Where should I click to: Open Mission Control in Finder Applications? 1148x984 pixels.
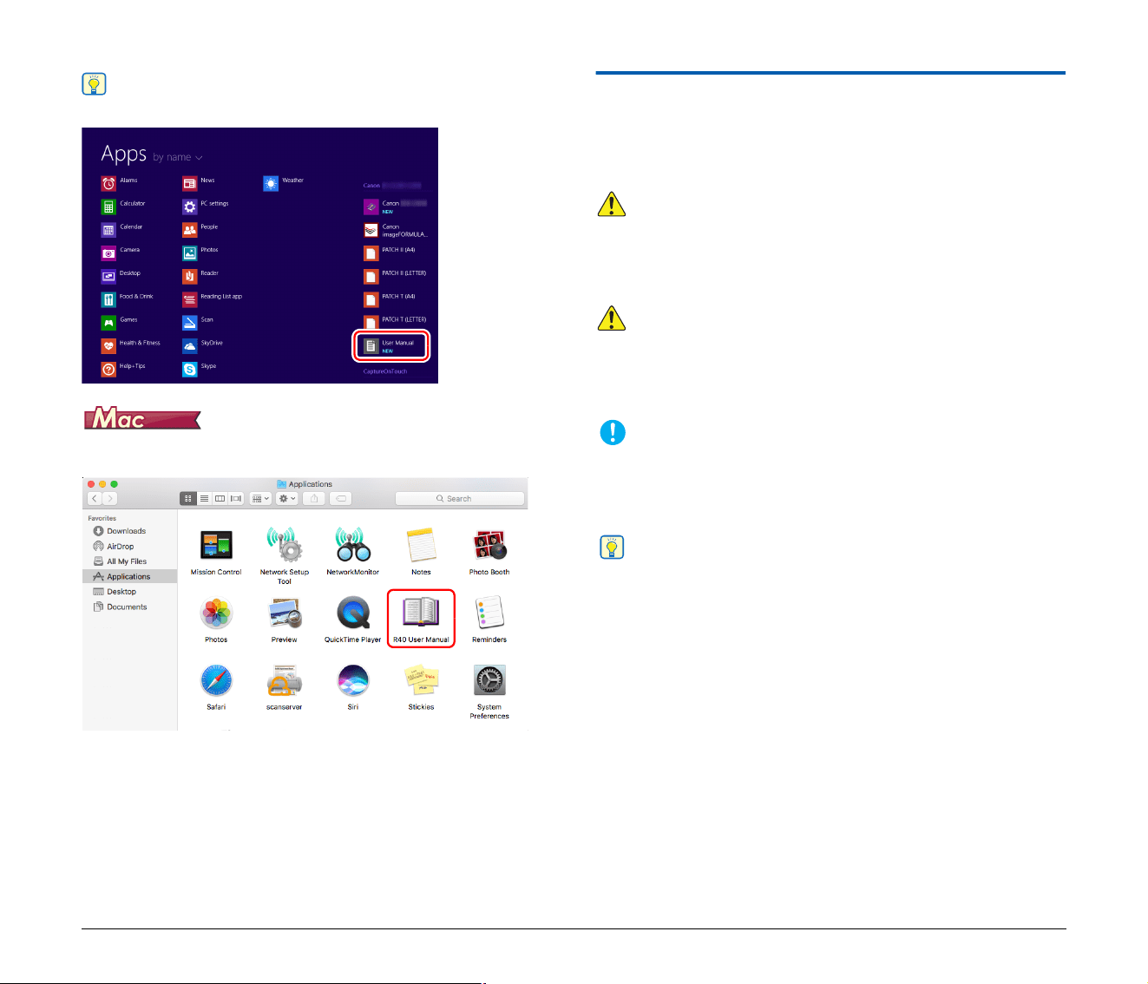pos(216,551)
